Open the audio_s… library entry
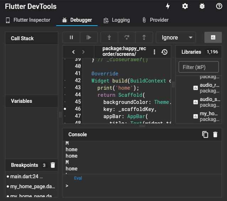Viewport: 227px width, 201px height. pyautogui.click(x=206, y=102)
